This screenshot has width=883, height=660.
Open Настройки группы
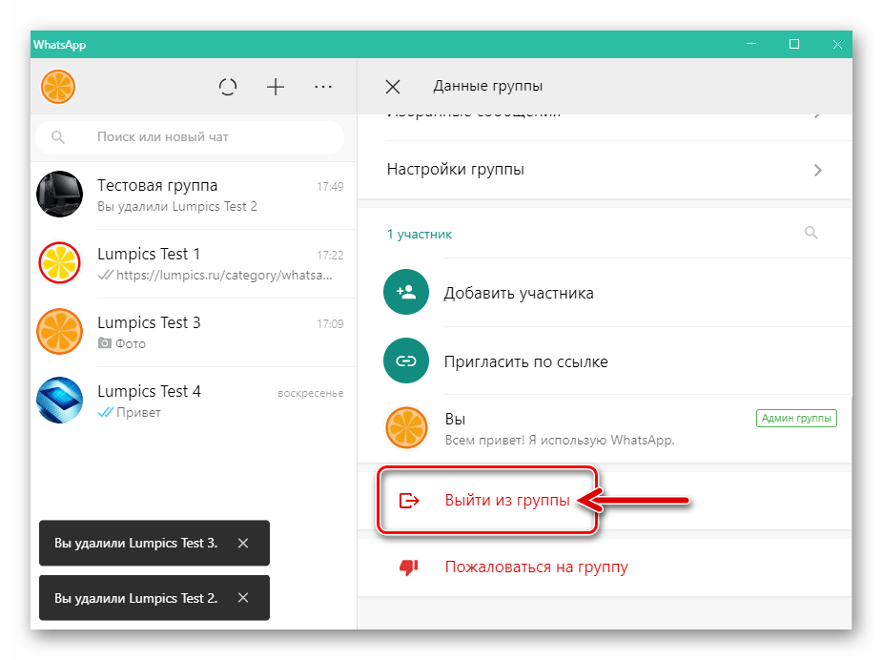point(605,170)
